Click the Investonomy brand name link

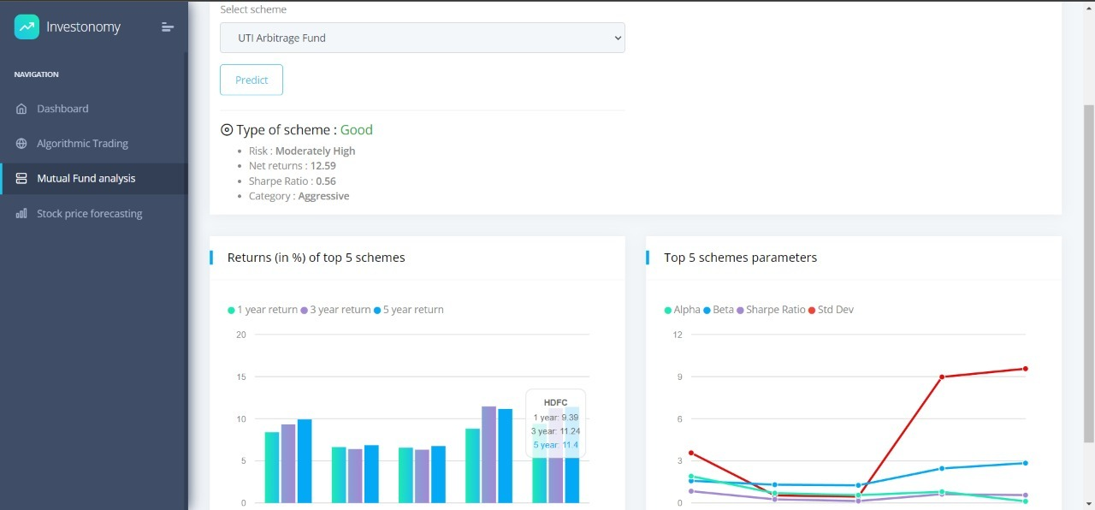(83, 27)
